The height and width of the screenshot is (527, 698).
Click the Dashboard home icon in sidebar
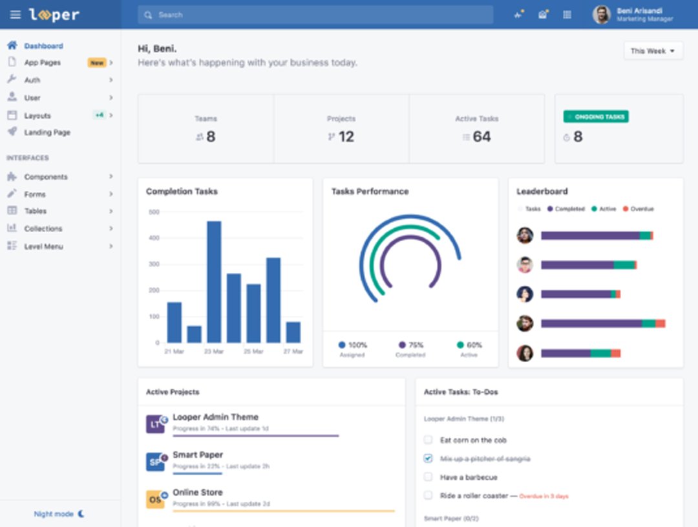click(12, 46)
